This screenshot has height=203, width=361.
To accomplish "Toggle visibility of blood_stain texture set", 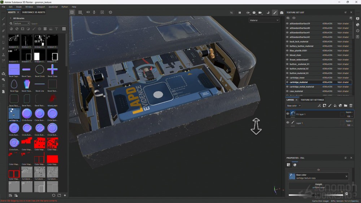I will (287, 55).
